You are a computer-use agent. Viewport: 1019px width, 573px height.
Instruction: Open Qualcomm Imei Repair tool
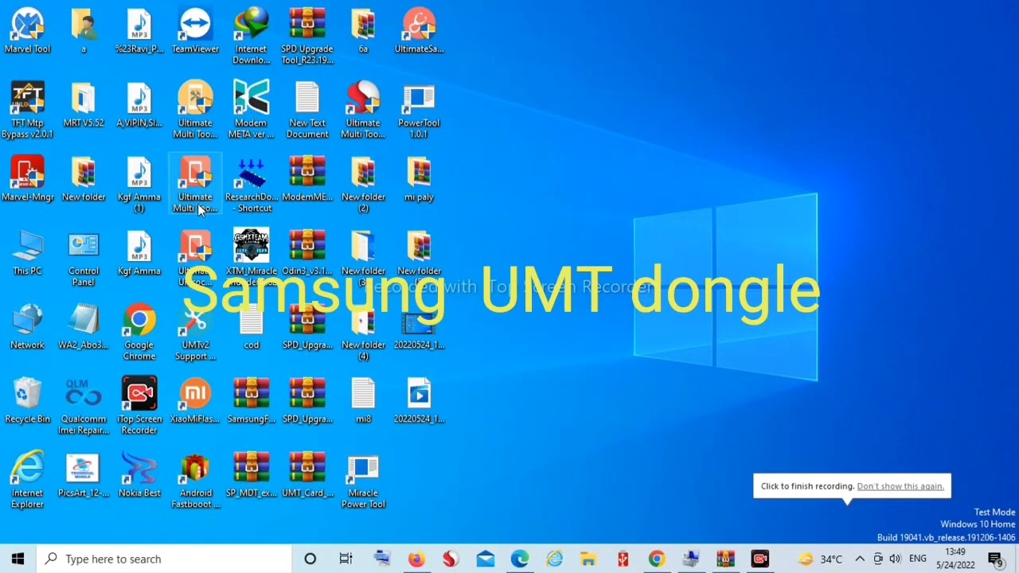(84, 407)
